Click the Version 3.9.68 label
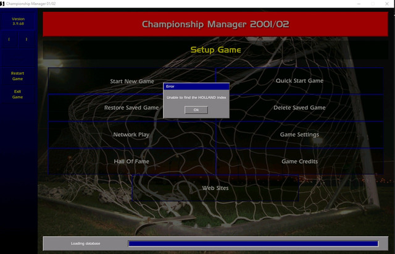This screenshot has height=254, width=395. pos(18,21)
